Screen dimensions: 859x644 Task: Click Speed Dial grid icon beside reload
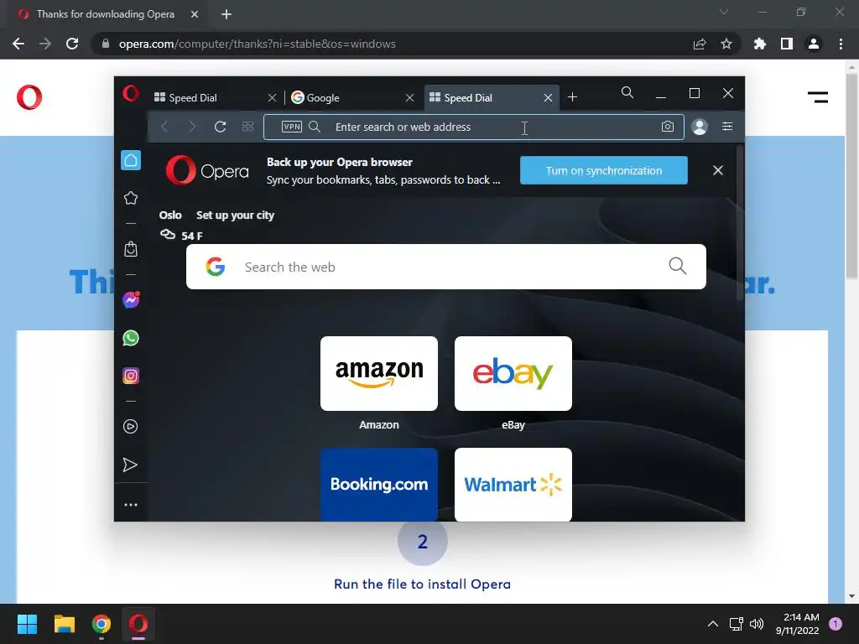247,127
